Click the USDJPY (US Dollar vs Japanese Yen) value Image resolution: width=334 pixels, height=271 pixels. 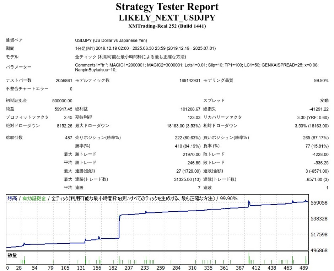coord(111,40)
